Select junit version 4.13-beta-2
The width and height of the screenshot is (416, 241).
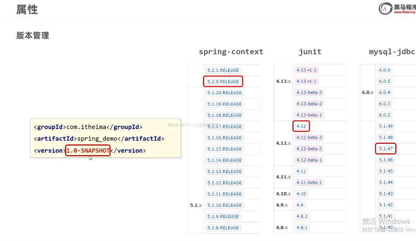coord(309,104)
